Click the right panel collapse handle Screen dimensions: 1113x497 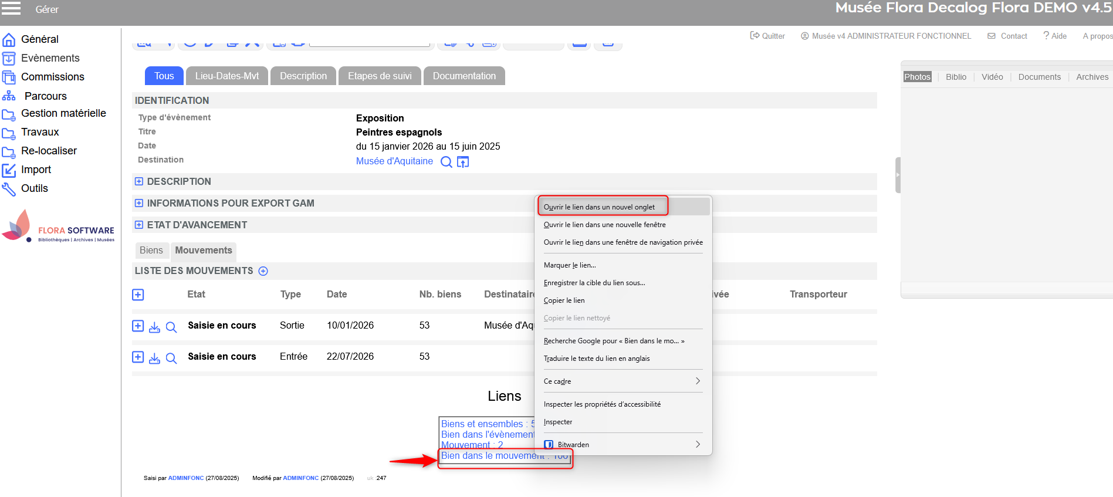pos(897,175)
